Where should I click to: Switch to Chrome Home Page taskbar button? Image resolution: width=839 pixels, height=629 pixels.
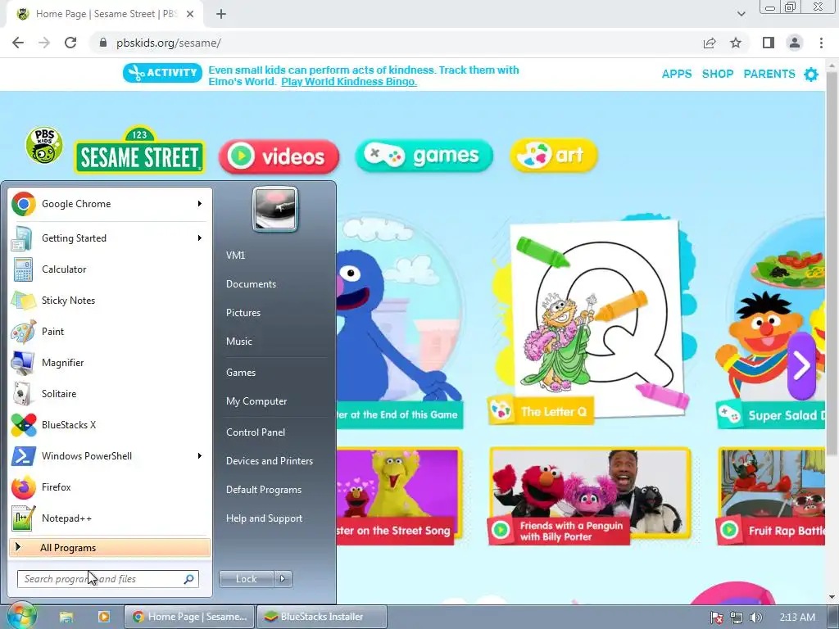190,617
